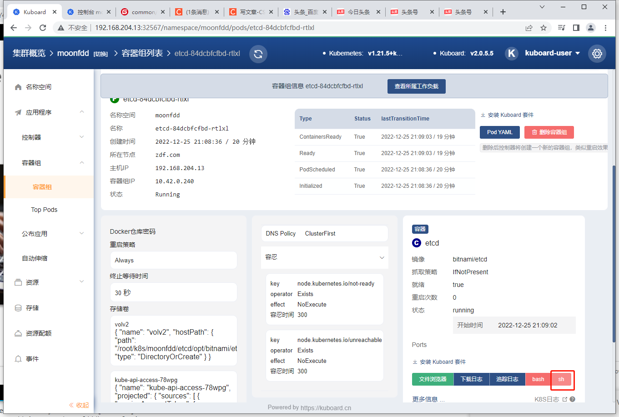The width and height of the screenshot is (619, 417).
Task: Click the 资源 box icon in sidebar
Action: [x=18, y=282]
